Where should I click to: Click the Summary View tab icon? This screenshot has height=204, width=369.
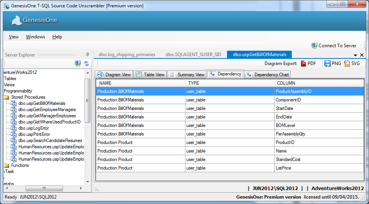tap(172, 74)
